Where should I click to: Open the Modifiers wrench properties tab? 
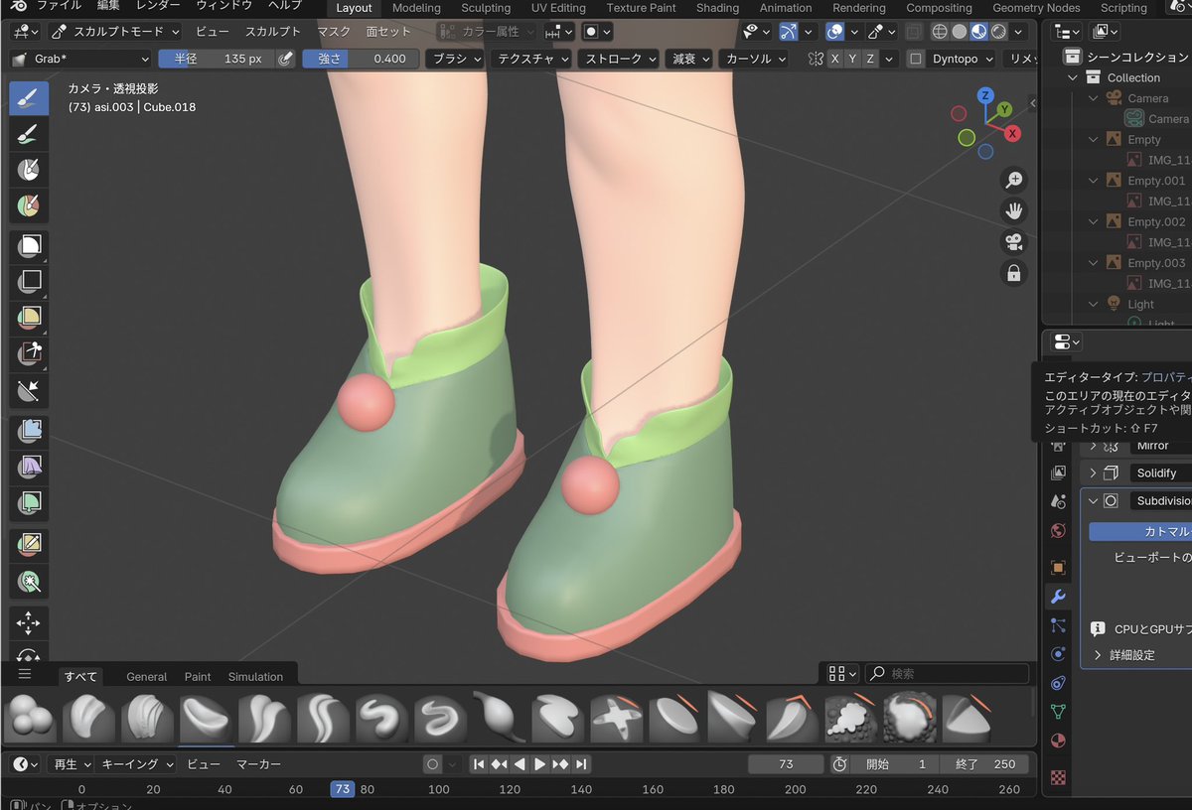tap(1058, 597)
